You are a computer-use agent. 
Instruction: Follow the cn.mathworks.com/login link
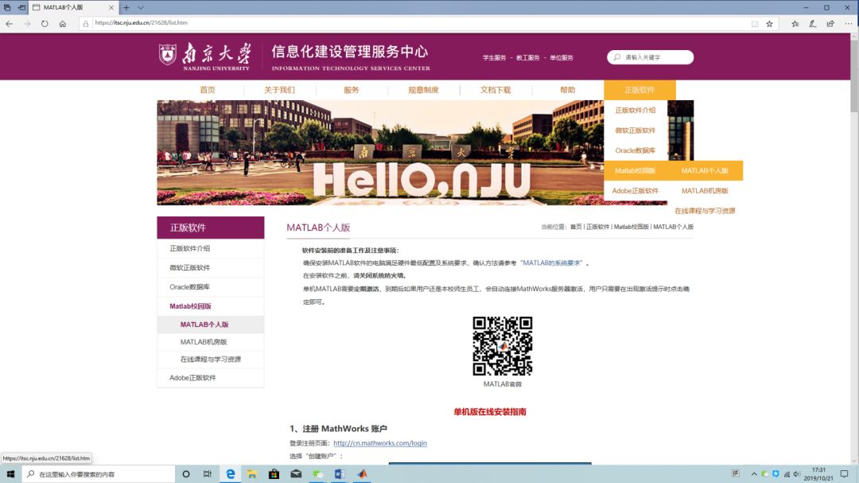point(379,443)
